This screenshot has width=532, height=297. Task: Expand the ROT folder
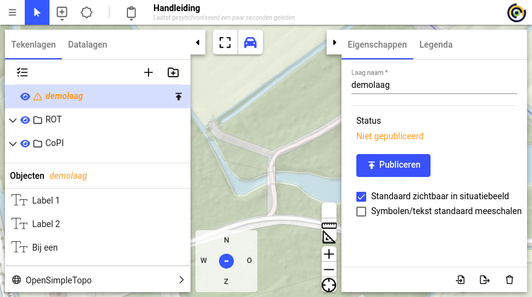tap(13, 120)
